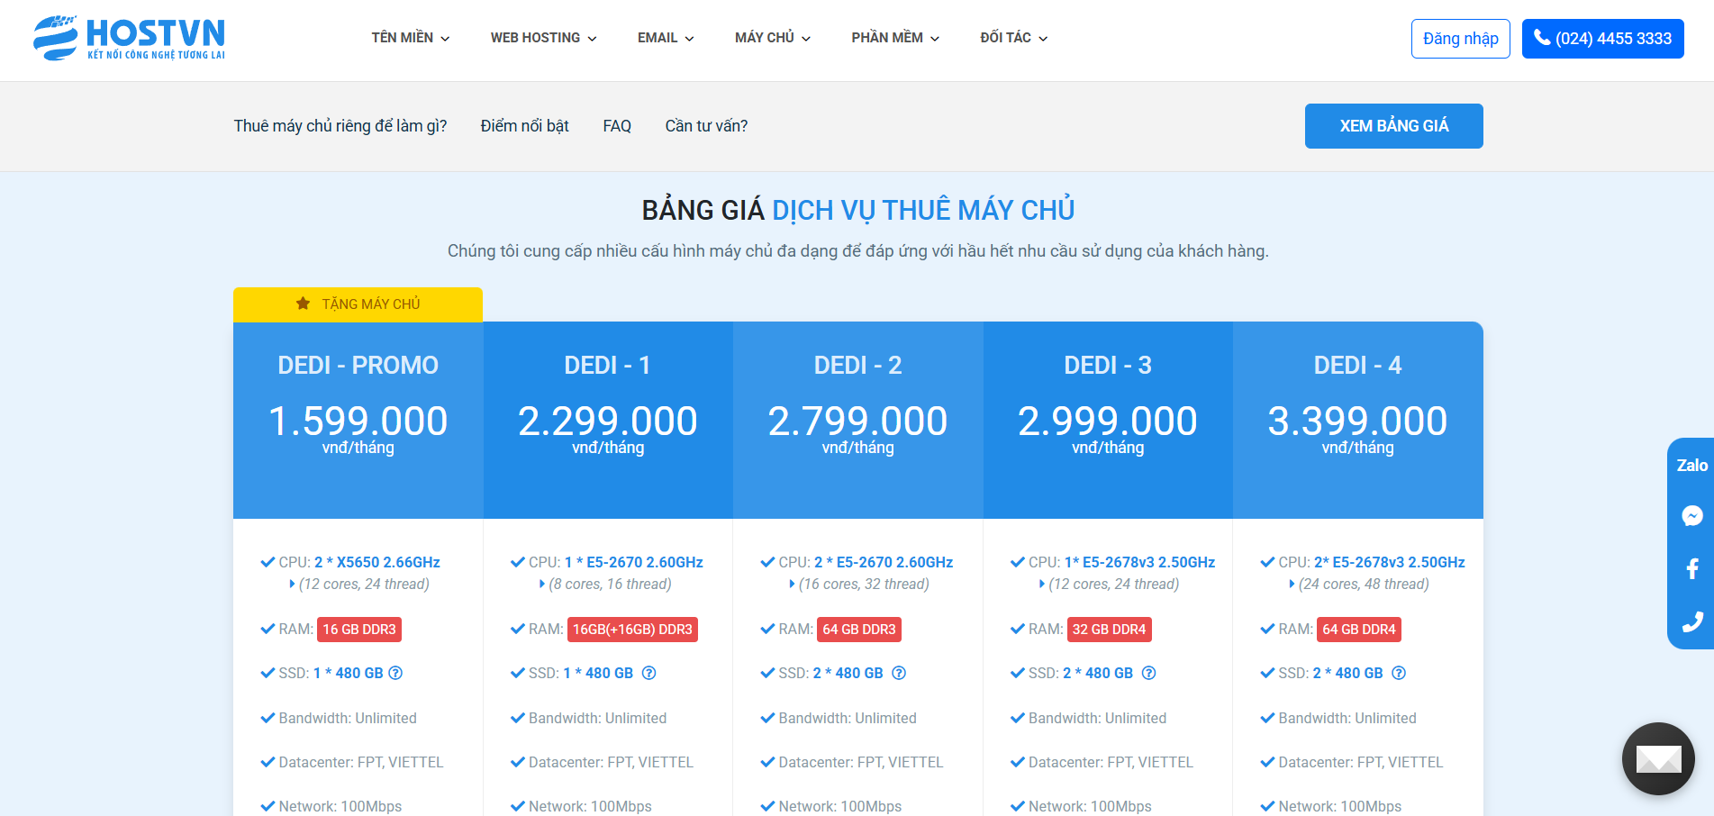Expand the WEB HOSTING dropdown menu
The width and height of the screenshot is (1714, 816).
tap(543, 38)
